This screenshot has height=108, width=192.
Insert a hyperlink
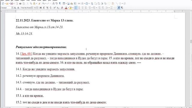coord(92,4)
